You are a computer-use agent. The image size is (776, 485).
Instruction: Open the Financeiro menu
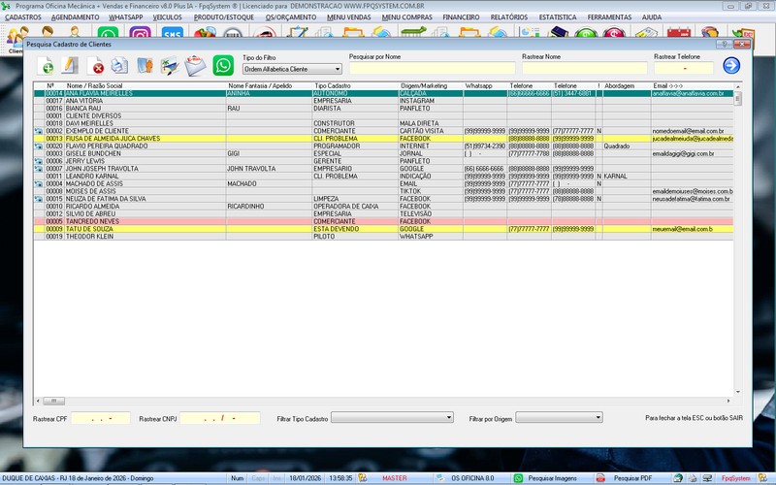click(x=462, y=17)
